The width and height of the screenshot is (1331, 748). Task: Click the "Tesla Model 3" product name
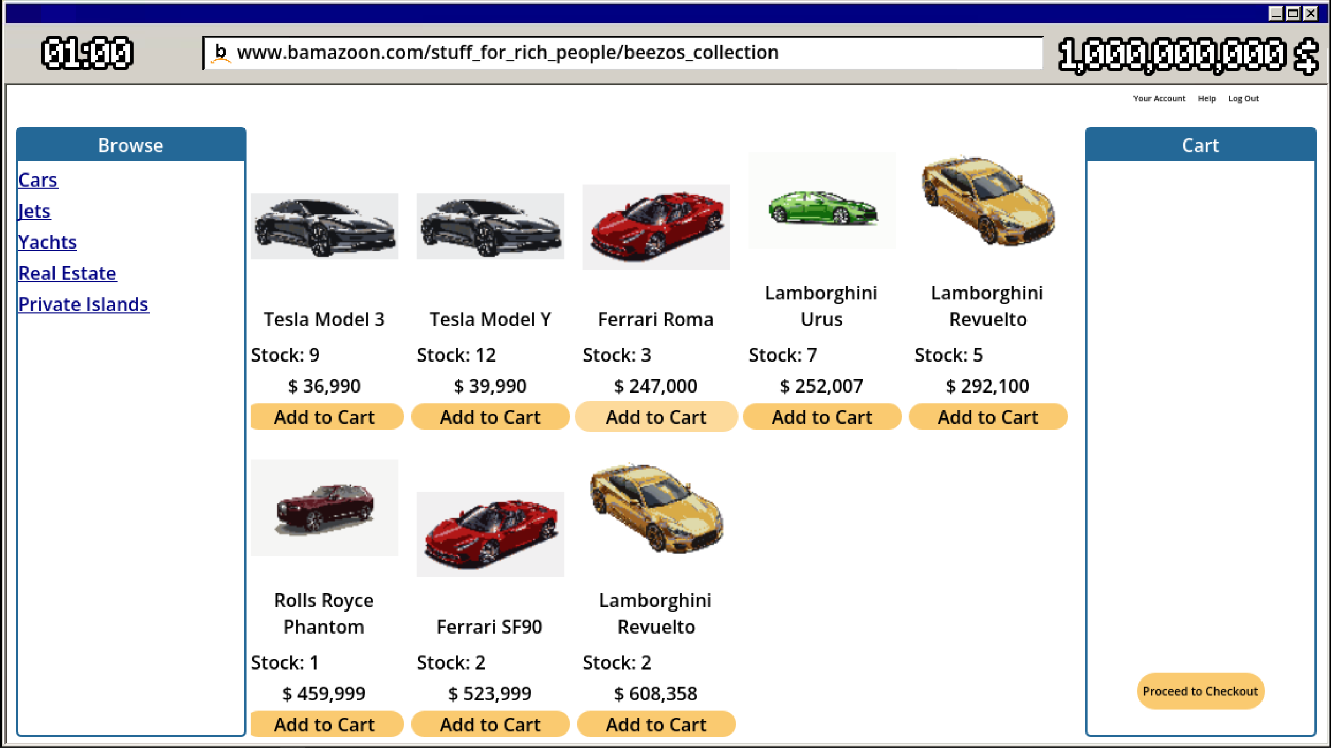pyautogui.click(x=324, y=319)
